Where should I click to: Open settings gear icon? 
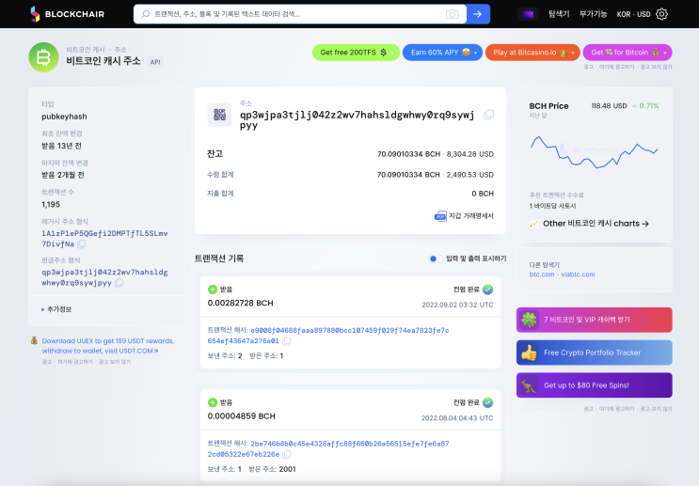[x=662, y=14]
